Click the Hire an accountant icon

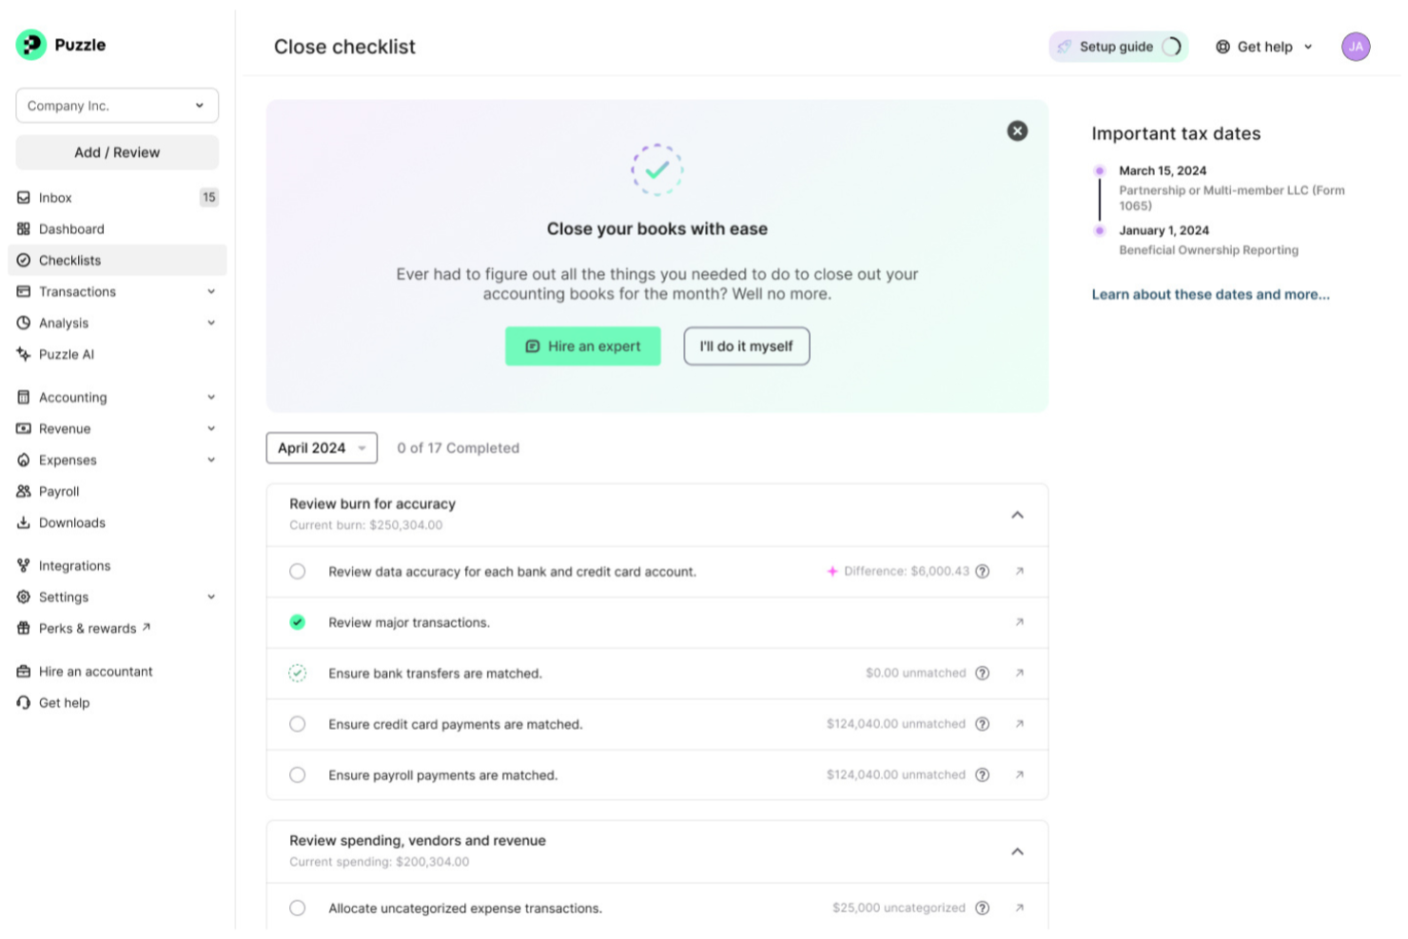[23, 671]
